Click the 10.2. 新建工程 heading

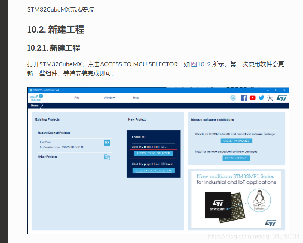point(56,30)
